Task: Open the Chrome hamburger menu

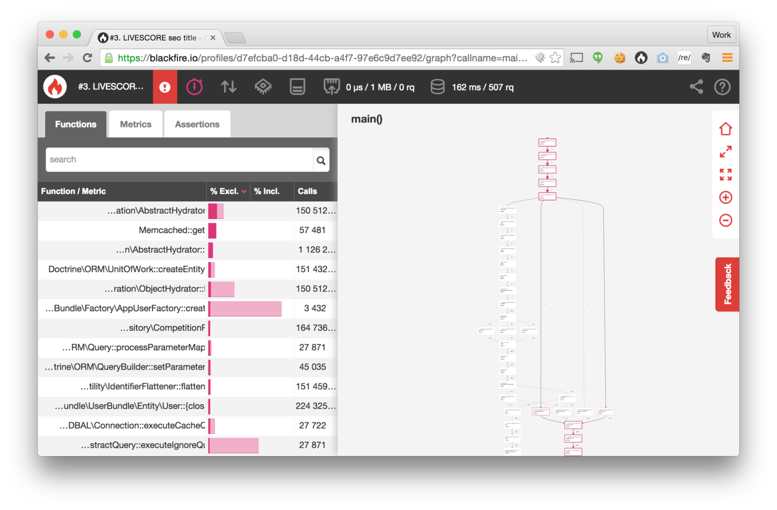Action: pyautogui.click(x=727, y=58)
